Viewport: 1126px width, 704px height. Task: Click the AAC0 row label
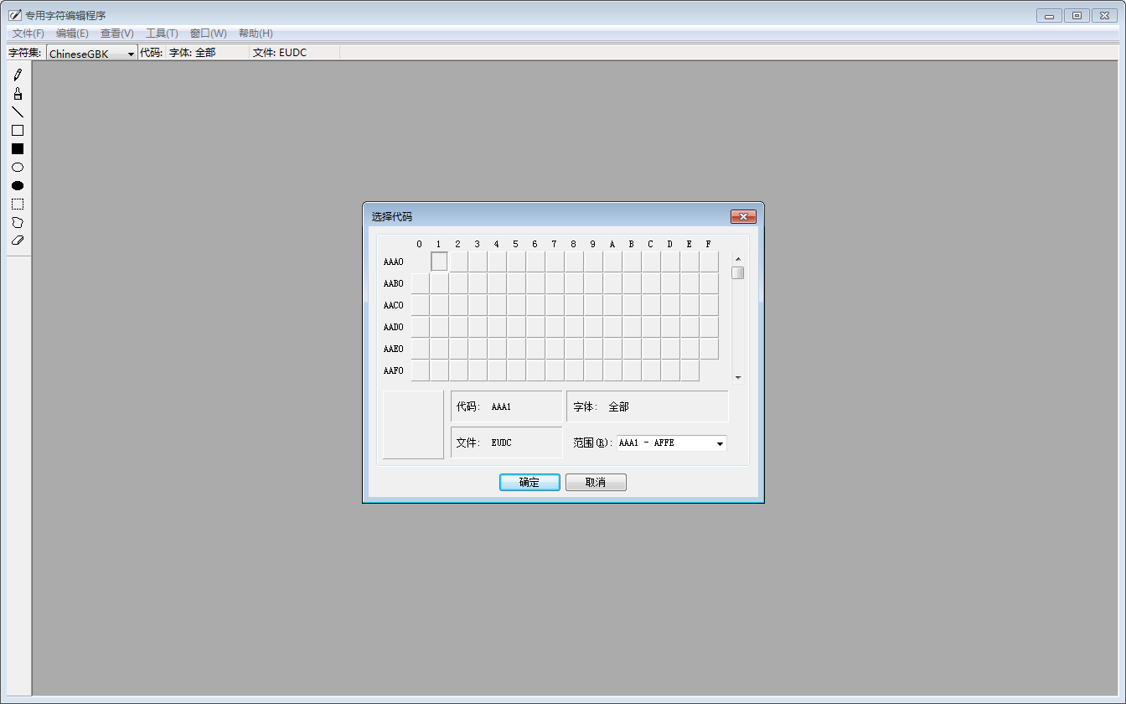point(394,306)
